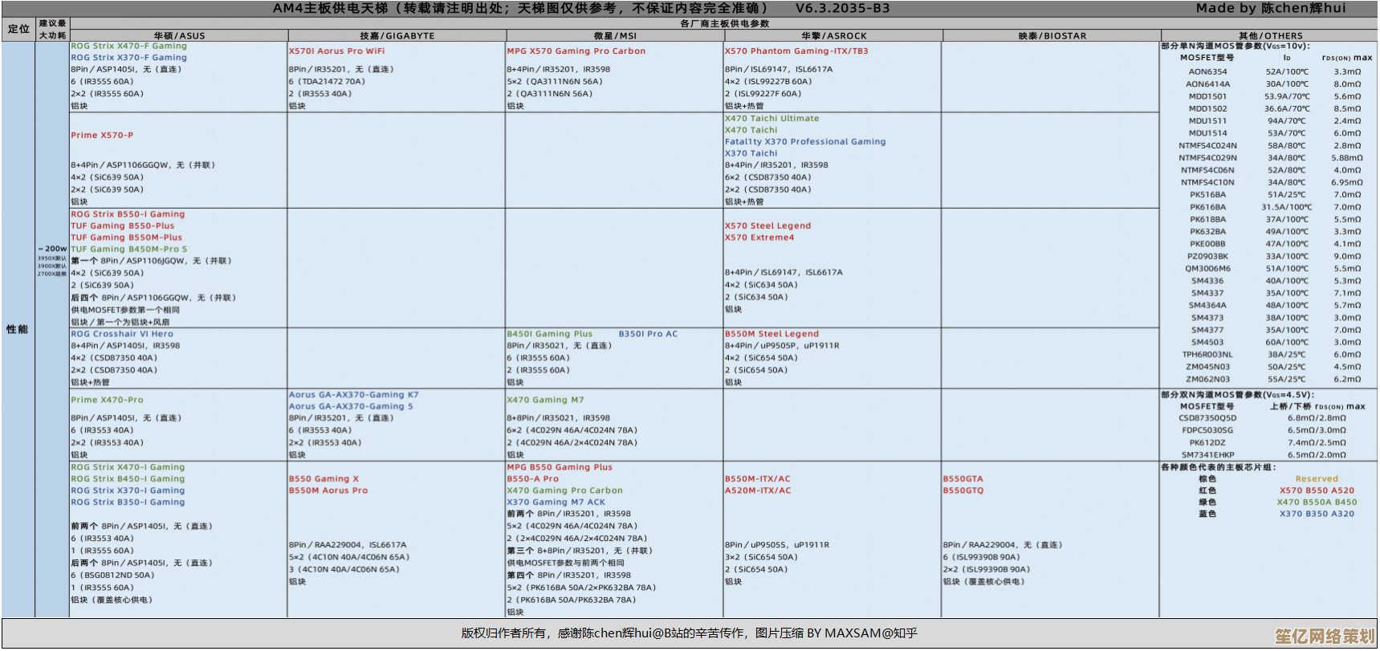This screenshot has width=1380, height=651.
Task: Select the 其他/OTHERS column header
Action: pyautogui.click(x=1270, y=36)
